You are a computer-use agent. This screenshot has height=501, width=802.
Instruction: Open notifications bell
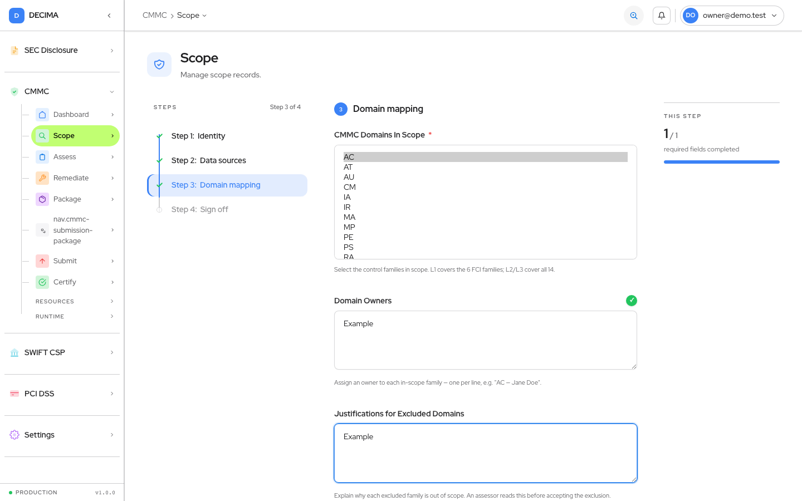click(662, 16)
